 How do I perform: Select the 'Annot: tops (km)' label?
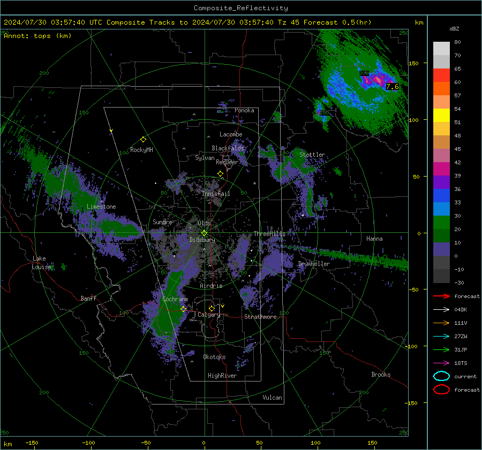pyautogui.click(x=37, y=36)
